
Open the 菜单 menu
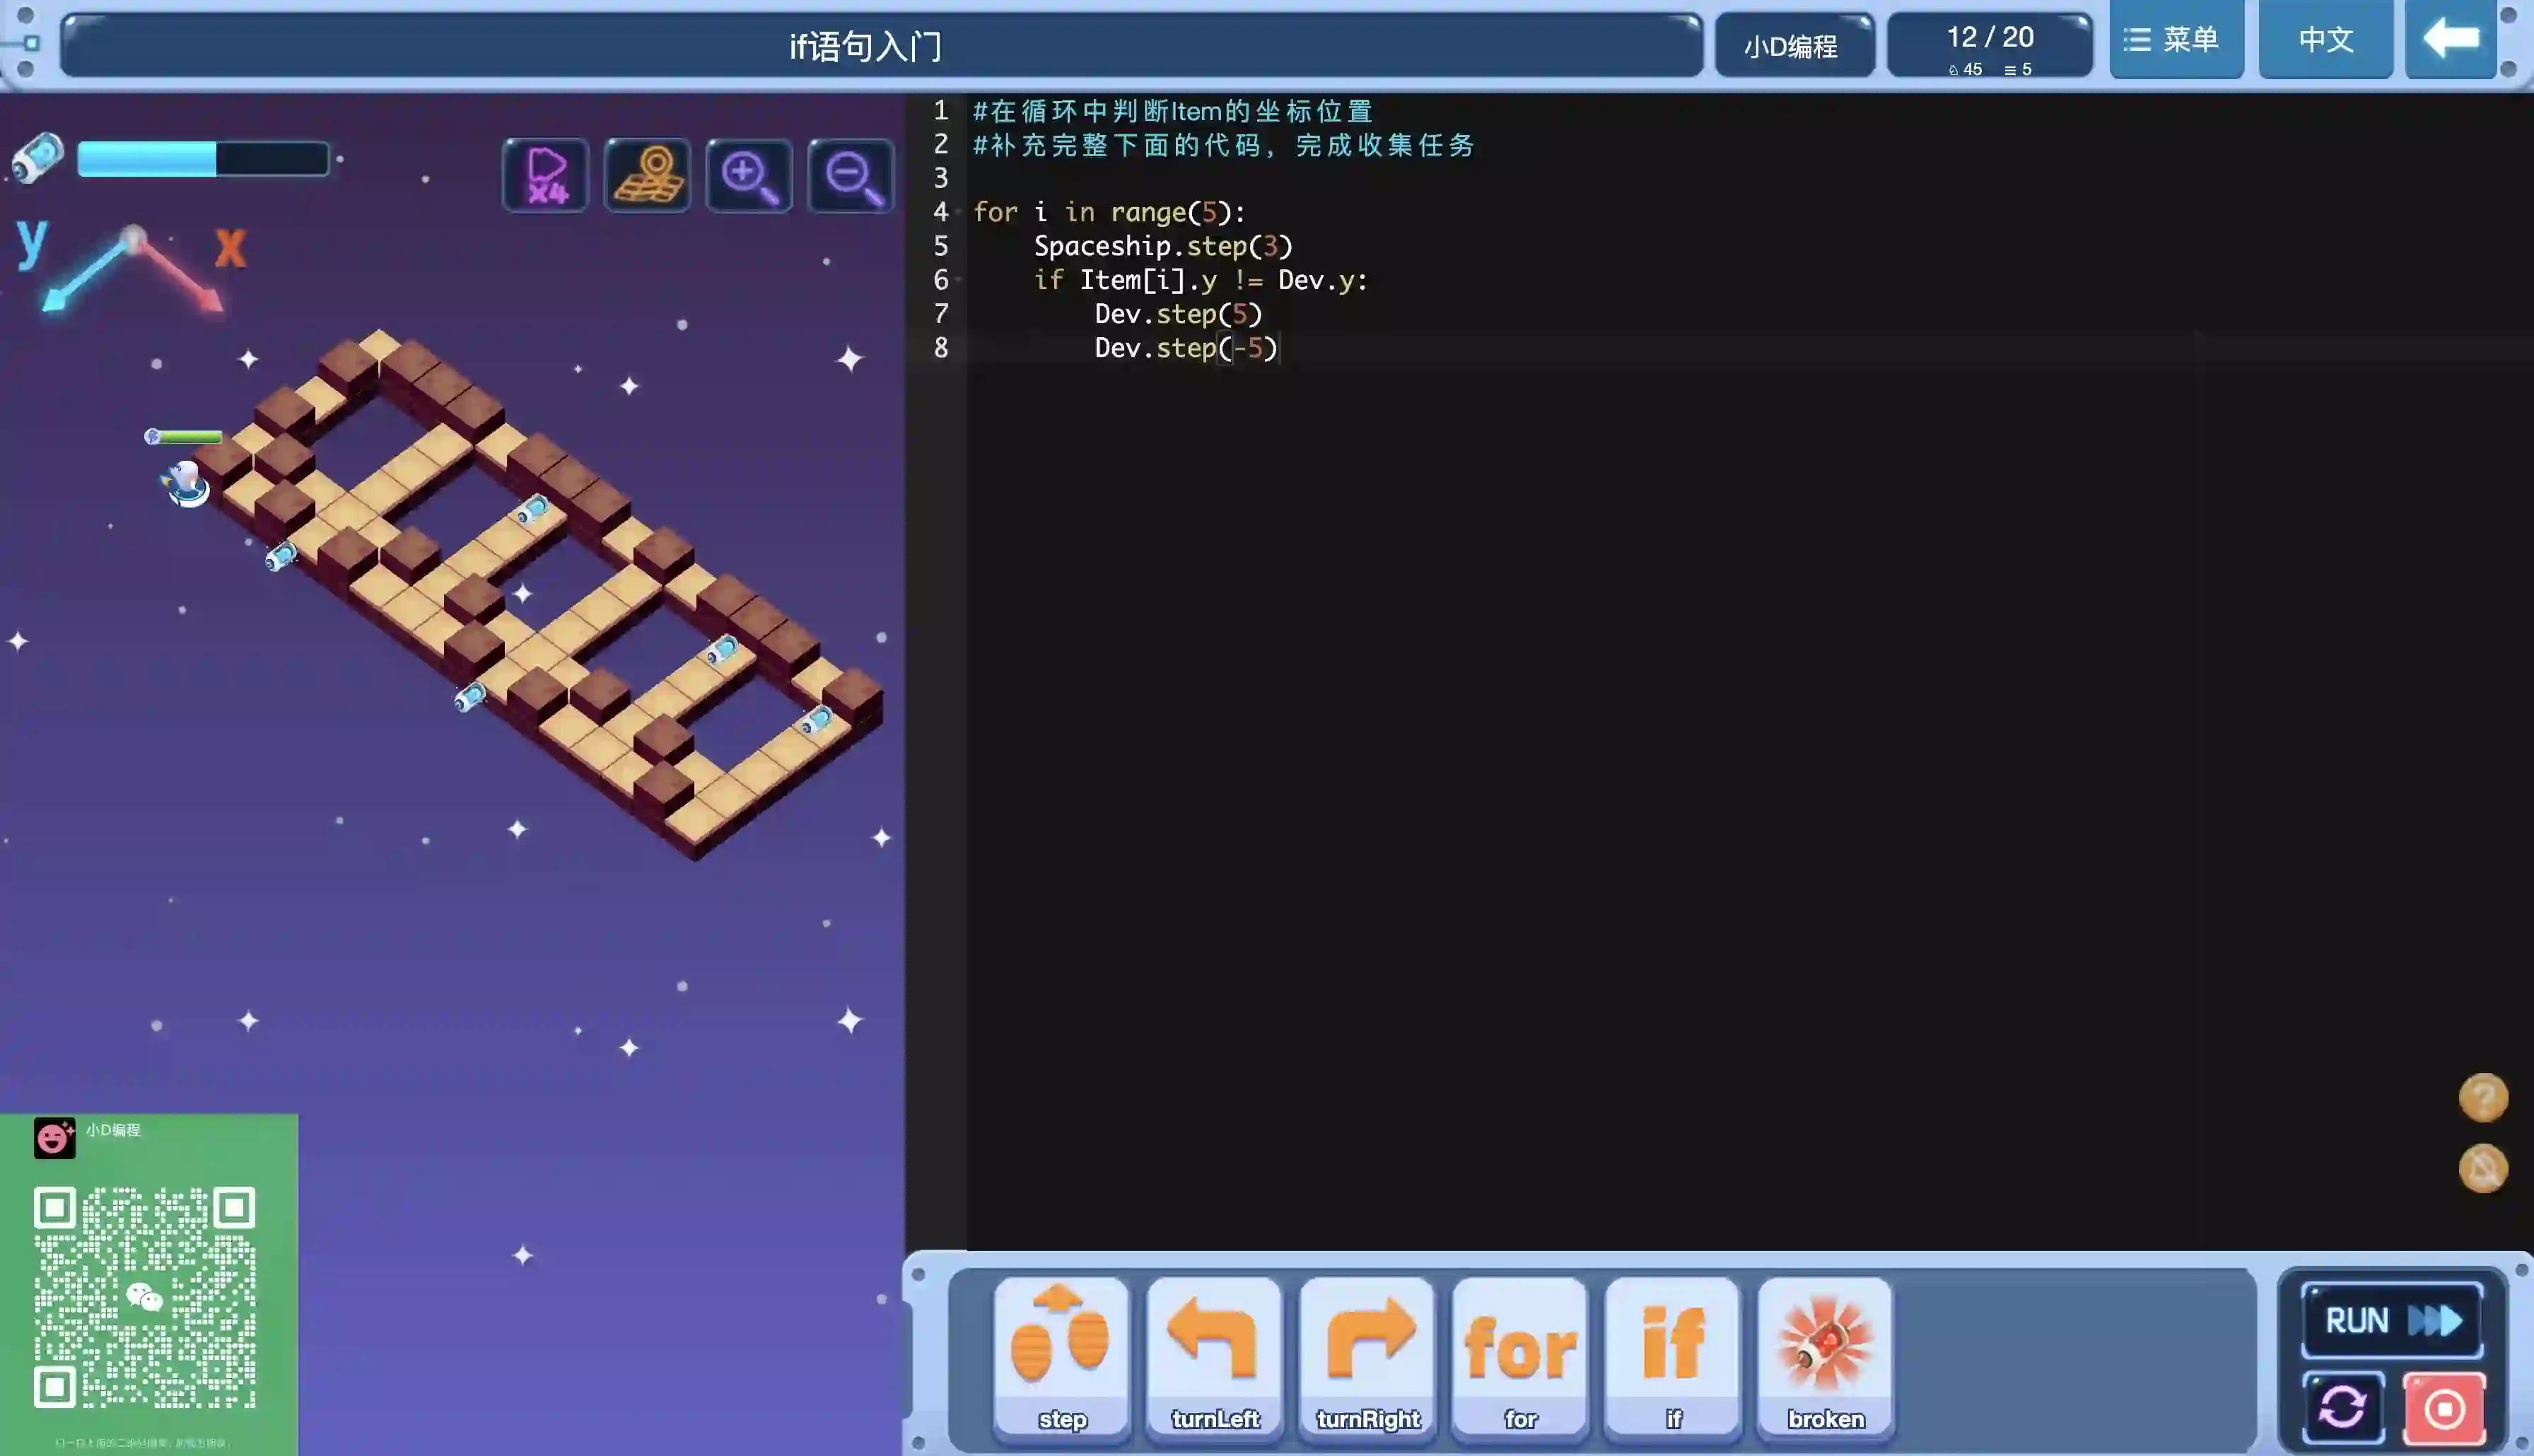2175,40
